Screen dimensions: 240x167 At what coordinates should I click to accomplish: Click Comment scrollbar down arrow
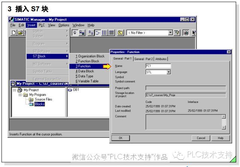coord(223,127)
